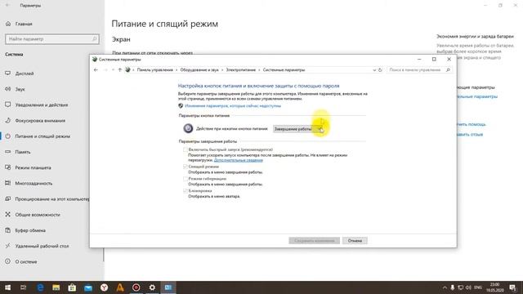Expand the address bar history dropdown
Viewport: 523px width, 294px height.
pos(374,70)
